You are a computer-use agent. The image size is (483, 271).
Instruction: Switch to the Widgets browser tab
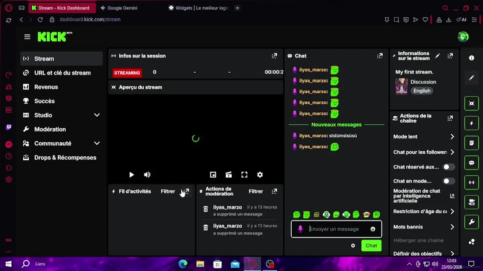(x=198, y=8)
